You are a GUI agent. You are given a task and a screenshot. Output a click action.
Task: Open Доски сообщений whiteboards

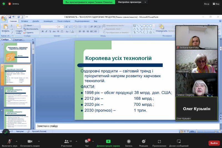point(179,142)
